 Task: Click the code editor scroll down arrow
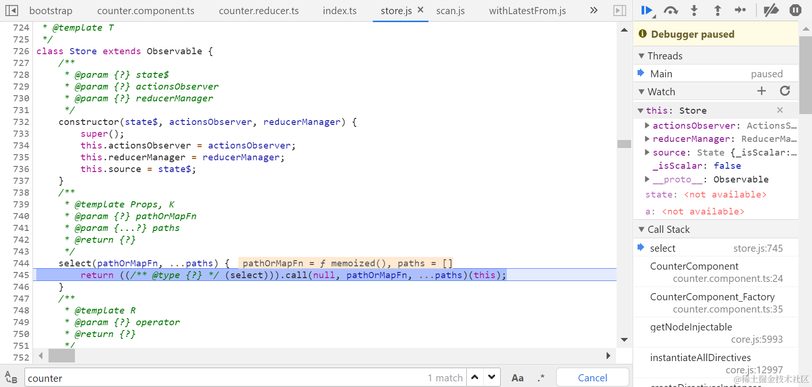[x=624, y=340]
